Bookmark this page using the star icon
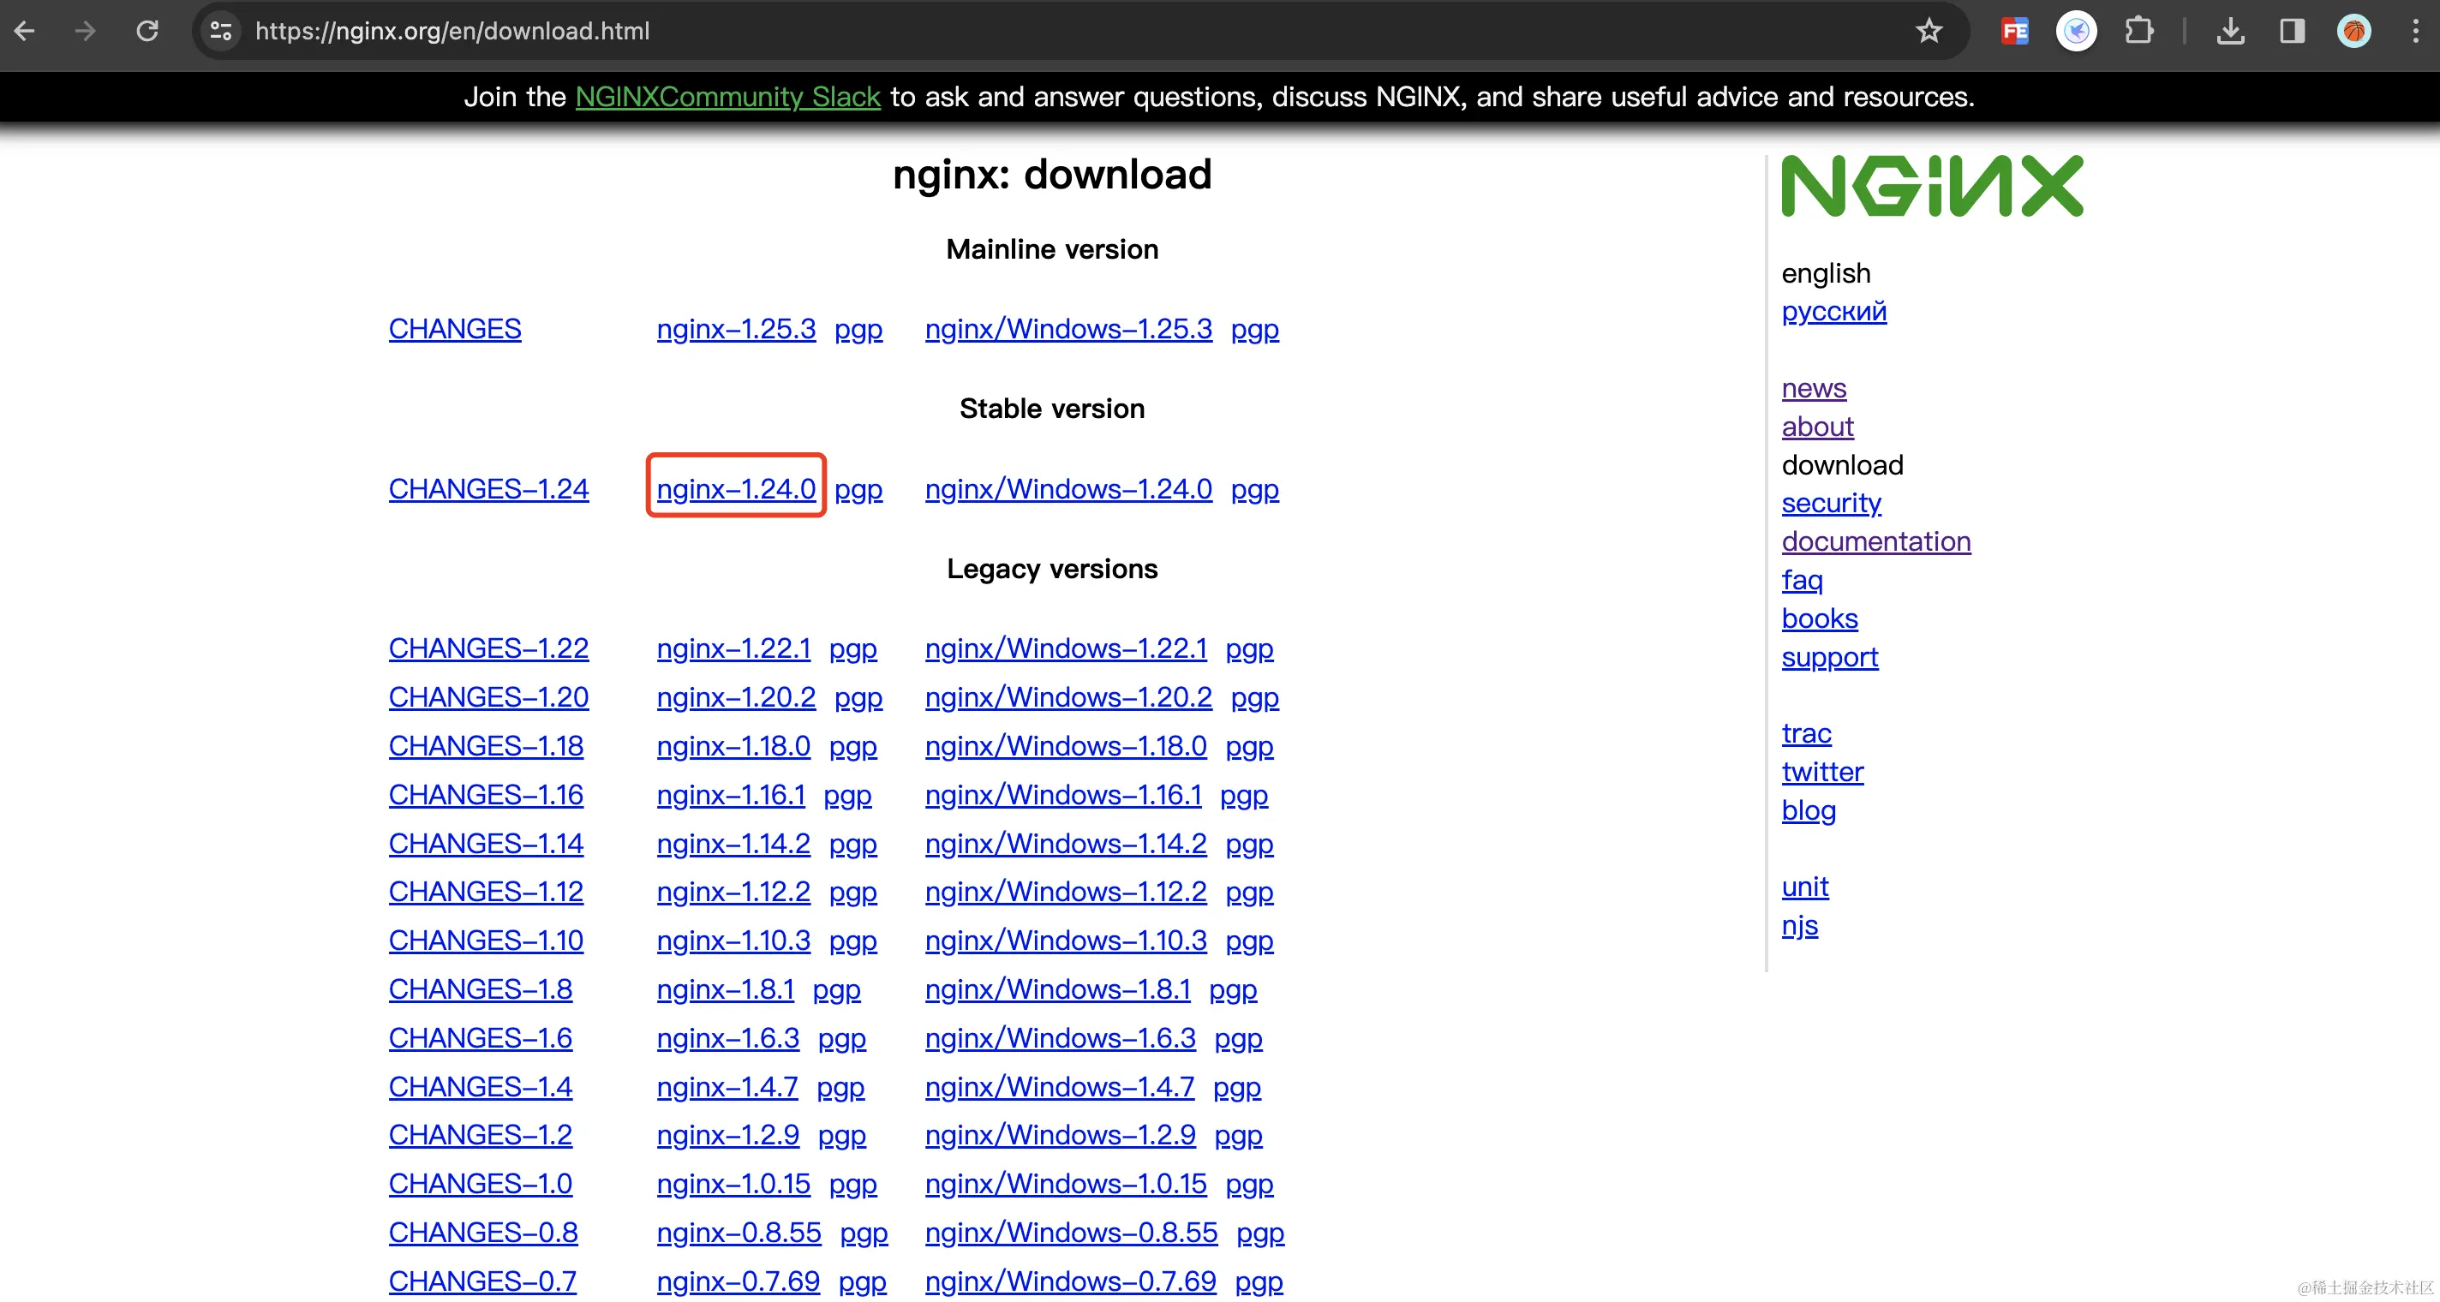The image size is (2440, 1302). (x=1929, y=30)
